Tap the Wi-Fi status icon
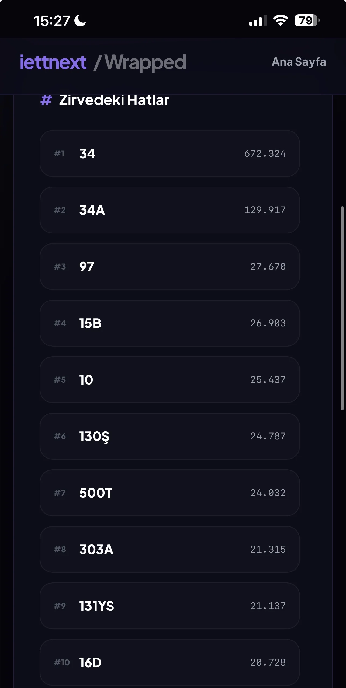Image resolution: width=346 pixels, height=688 pixels. pos(280,20)
